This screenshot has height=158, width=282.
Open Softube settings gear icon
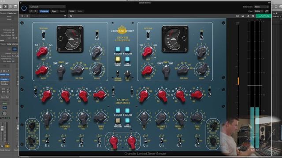[x=253, y=16]
